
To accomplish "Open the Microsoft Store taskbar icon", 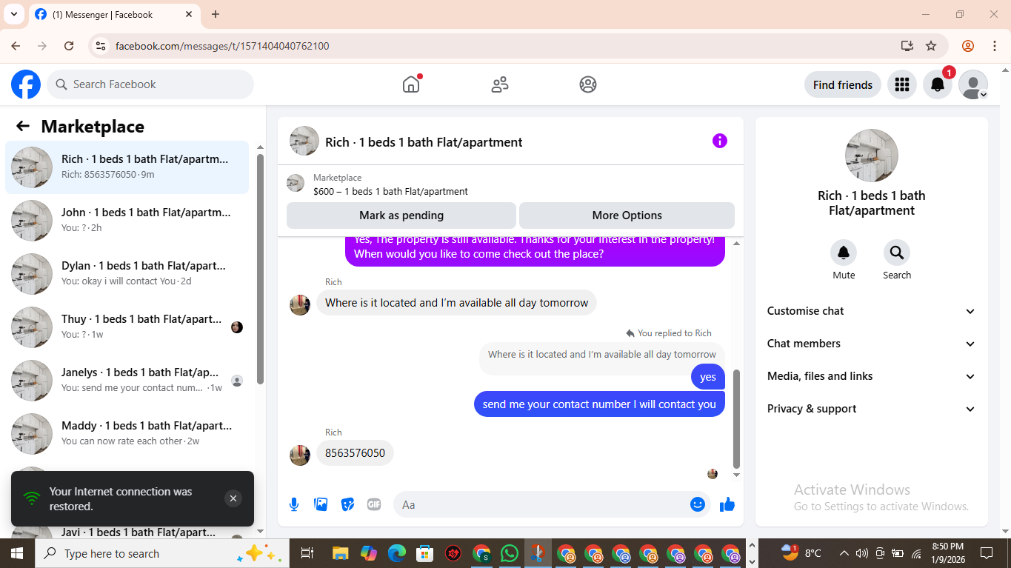I will click(x=424, y=553).
